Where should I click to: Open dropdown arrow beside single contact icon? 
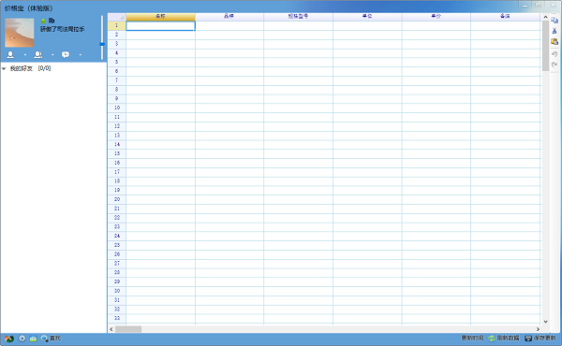25,55
